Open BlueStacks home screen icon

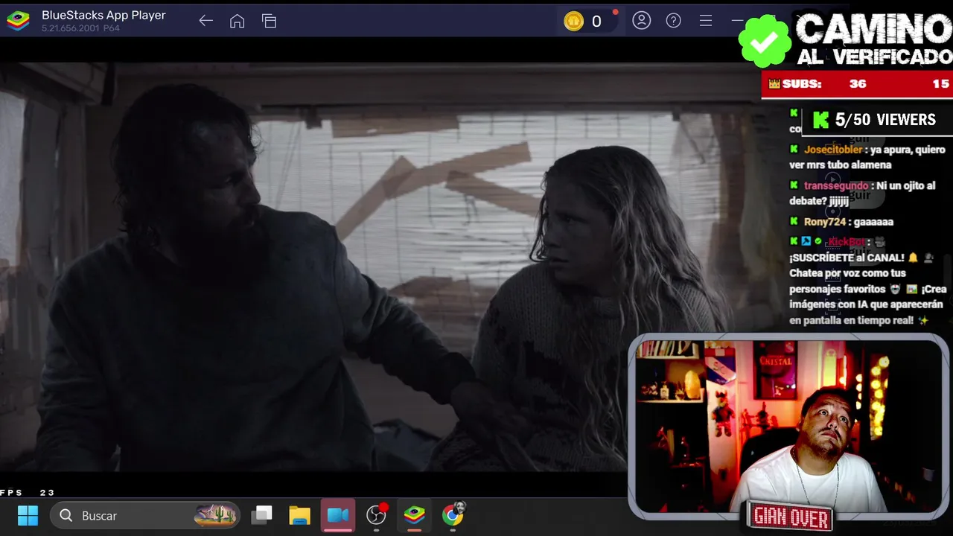(x=237, y=21)
